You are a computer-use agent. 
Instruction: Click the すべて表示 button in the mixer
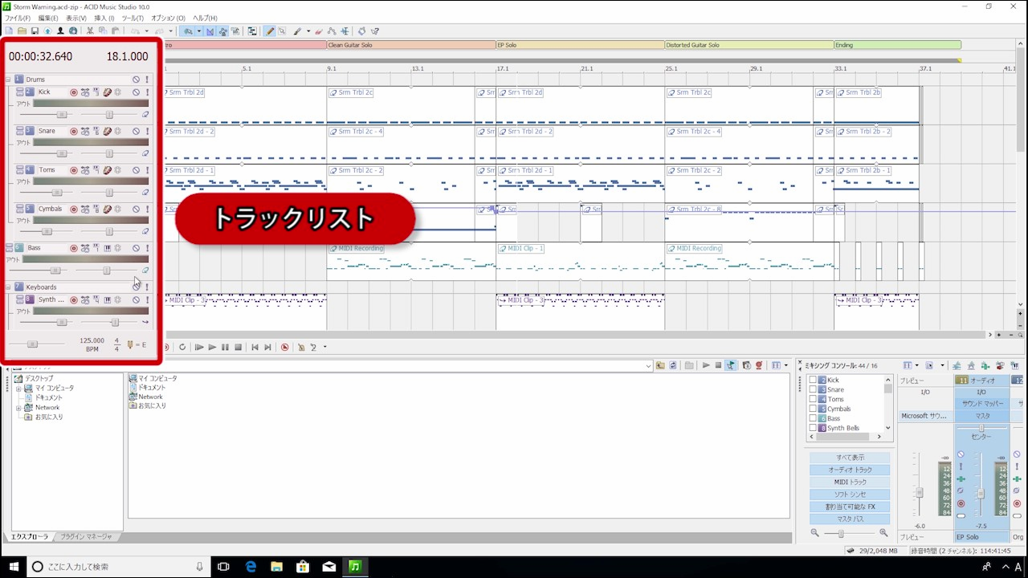[x=850, y=458]
